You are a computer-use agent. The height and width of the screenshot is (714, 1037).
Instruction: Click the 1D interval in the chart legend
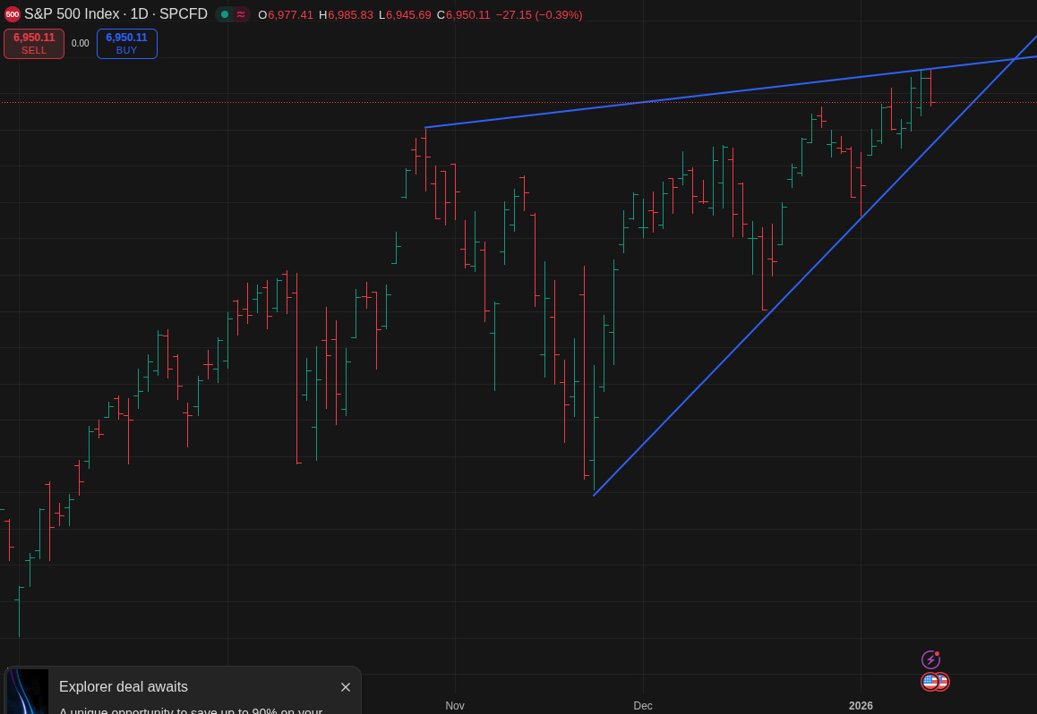tap(139, 14)
